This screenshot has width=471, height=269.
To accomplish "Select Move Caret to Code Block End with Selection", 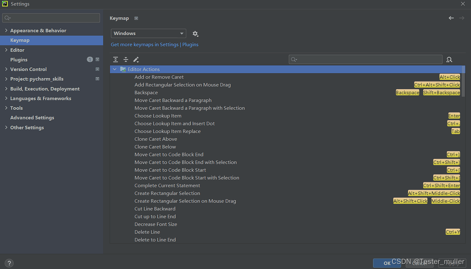I will (186, 162).
